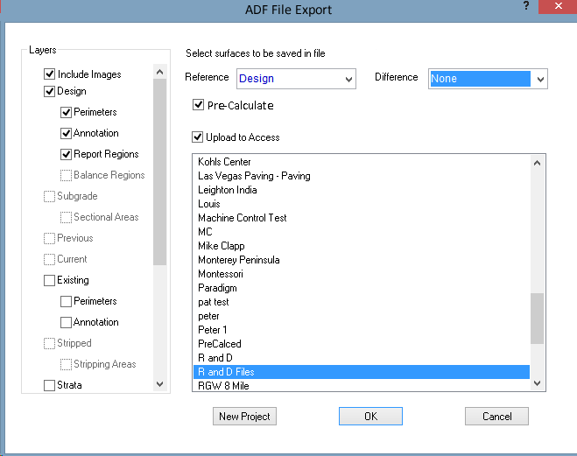
Task: Enable the Existing layer checkbox
Action: coord(50,281)
